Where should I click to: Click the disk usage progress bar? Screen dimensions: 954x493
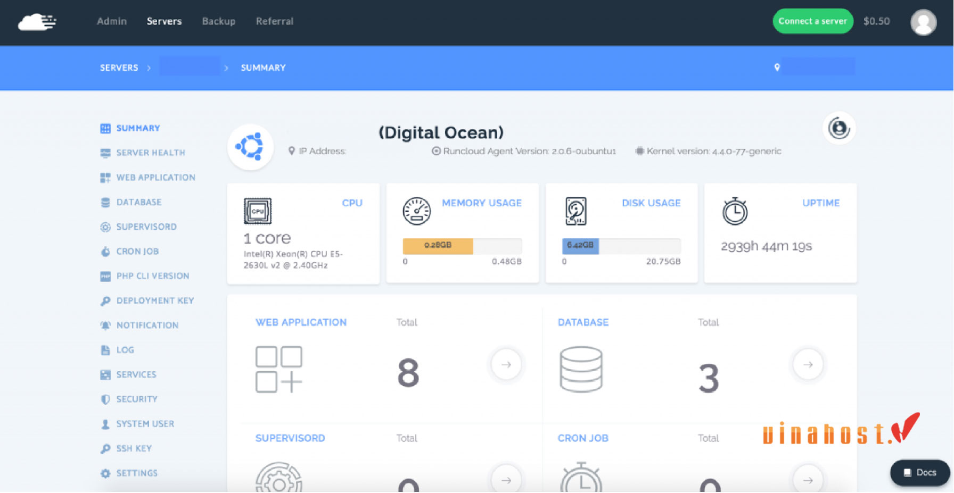[621, 246]
